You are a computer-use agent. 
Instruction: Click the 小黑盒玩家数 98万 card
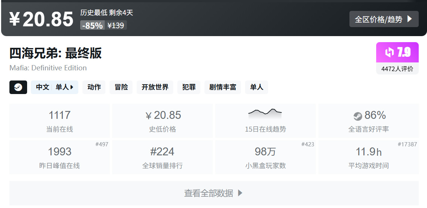(x=265, y=157)
